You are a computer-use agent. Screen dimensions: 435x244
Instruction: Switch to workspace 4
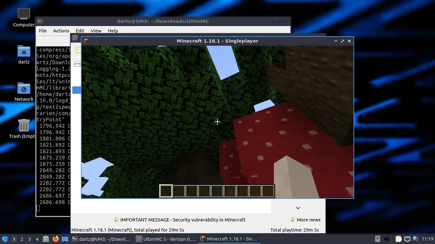click(37, 239)
